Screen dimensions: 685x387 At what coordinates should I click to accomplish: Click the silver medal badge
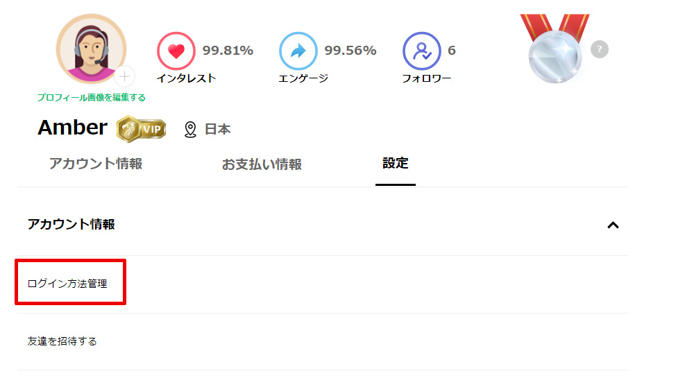tap(553, 50)
